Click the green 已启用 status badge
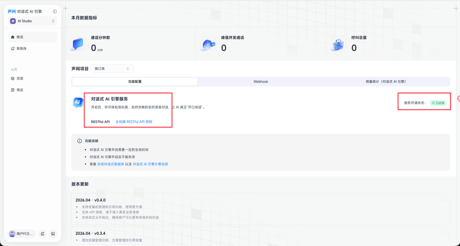This screenshot has width=460, height=246. pyautogui.click(x=438, y=103)
